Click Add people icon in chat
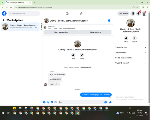The width and height of the screenshot is (150, 120). pos(73,55)
